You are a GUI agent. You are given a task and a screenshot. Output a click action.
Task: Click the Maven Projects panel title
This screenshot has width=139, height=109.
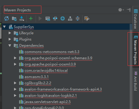pyautogui.click(x=18, y=10)
